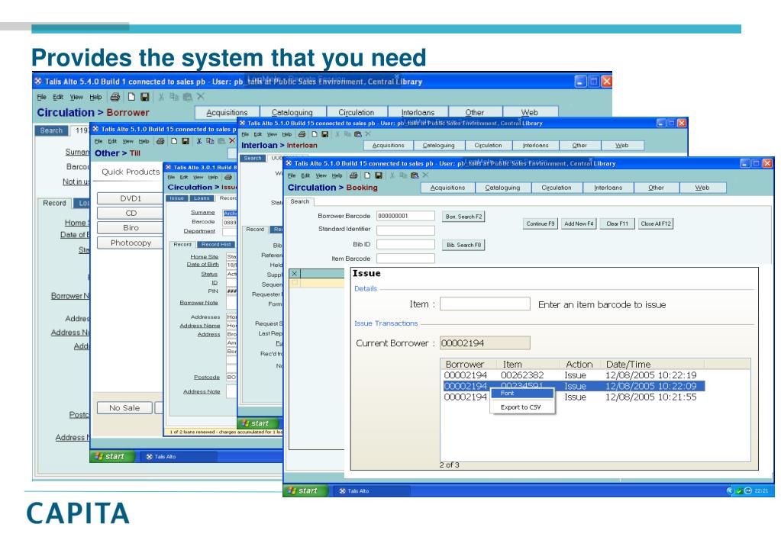Select transaction row with item 00262382
Screen dimensions: 781x540
573,375
